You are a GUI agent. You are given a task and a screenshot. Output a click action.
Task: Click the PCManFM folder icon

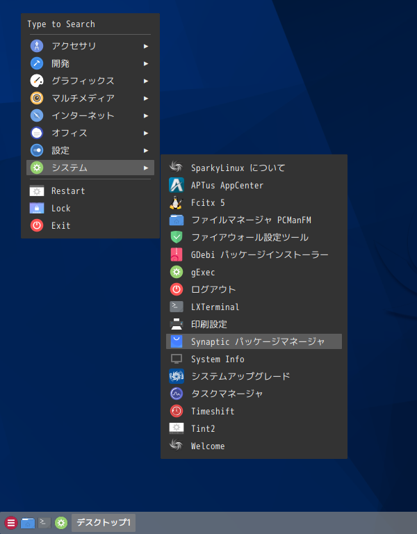[x=177, y=220]
